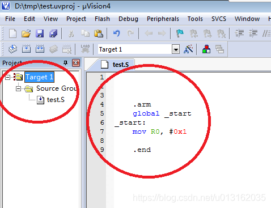This screenshot has width=271, height=208.
Task: Select test.S file in the project tree
Action: 56,100
